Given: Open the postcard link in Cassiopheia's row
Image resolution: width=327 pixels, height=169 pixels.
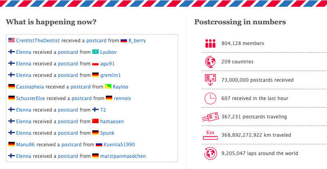Looking at the screenshot, I should coord(81,86).
